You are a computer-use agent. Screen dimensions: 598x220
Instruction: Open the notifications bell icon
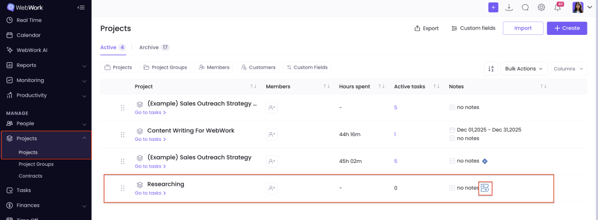coord(558,7)
